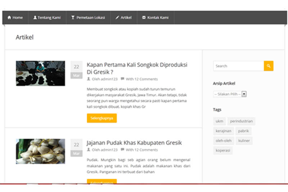Viewport: 288px width, 192px height.
Task: Click the orange search magnifier button
Action: [269, 66]
